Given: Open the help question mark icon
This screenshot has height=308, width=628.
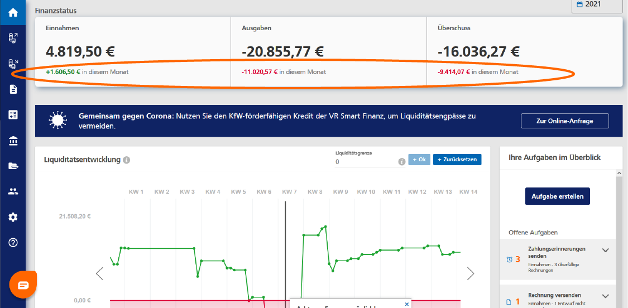Looking at the screenshot, I should (x=13, y=242).
